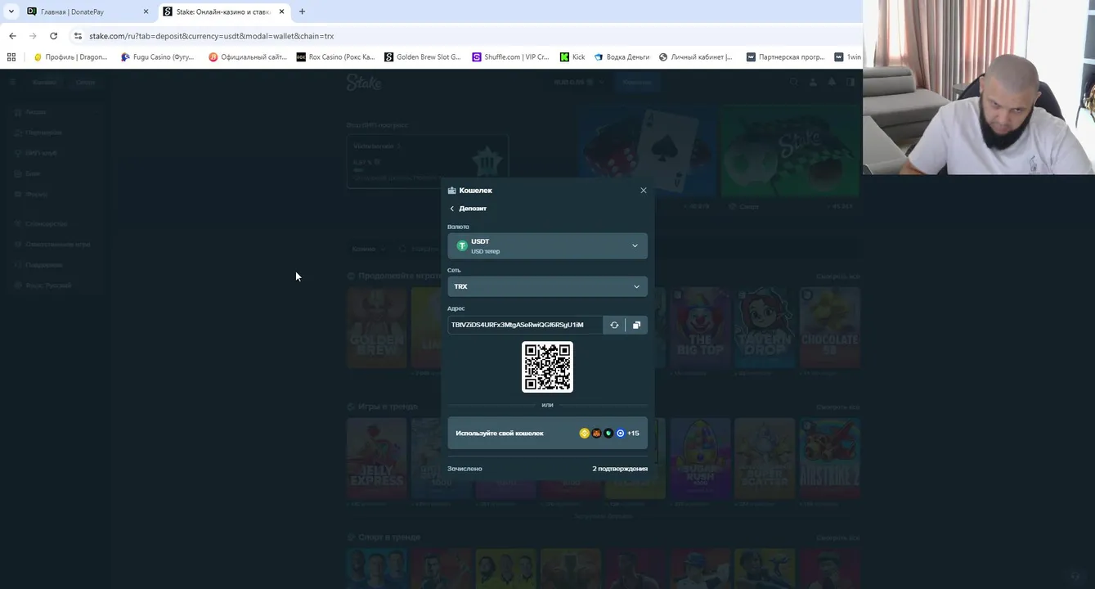
Task: Click the +15 wallets indicator
Action: point(633,434)
